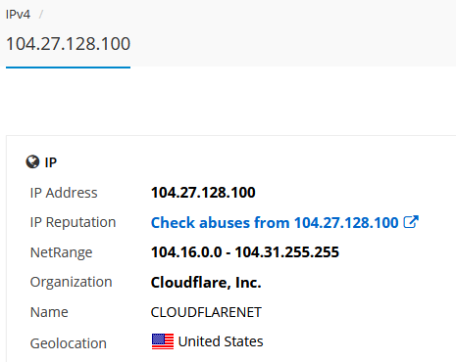Click the Name field label
Image resolution: width=456 pixels, height=362 pixels.
click(x=49, y=312)
